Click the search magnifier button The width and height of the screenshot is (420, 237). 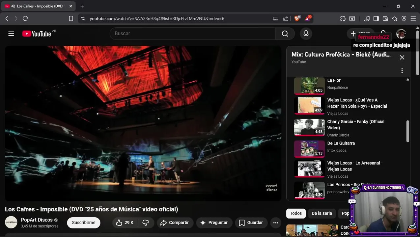(285, 34)
